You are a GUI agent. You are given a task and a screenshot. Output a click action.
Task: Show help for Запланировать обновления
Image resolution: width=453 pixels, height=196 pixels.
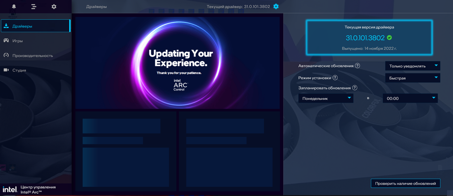(355, 88)
